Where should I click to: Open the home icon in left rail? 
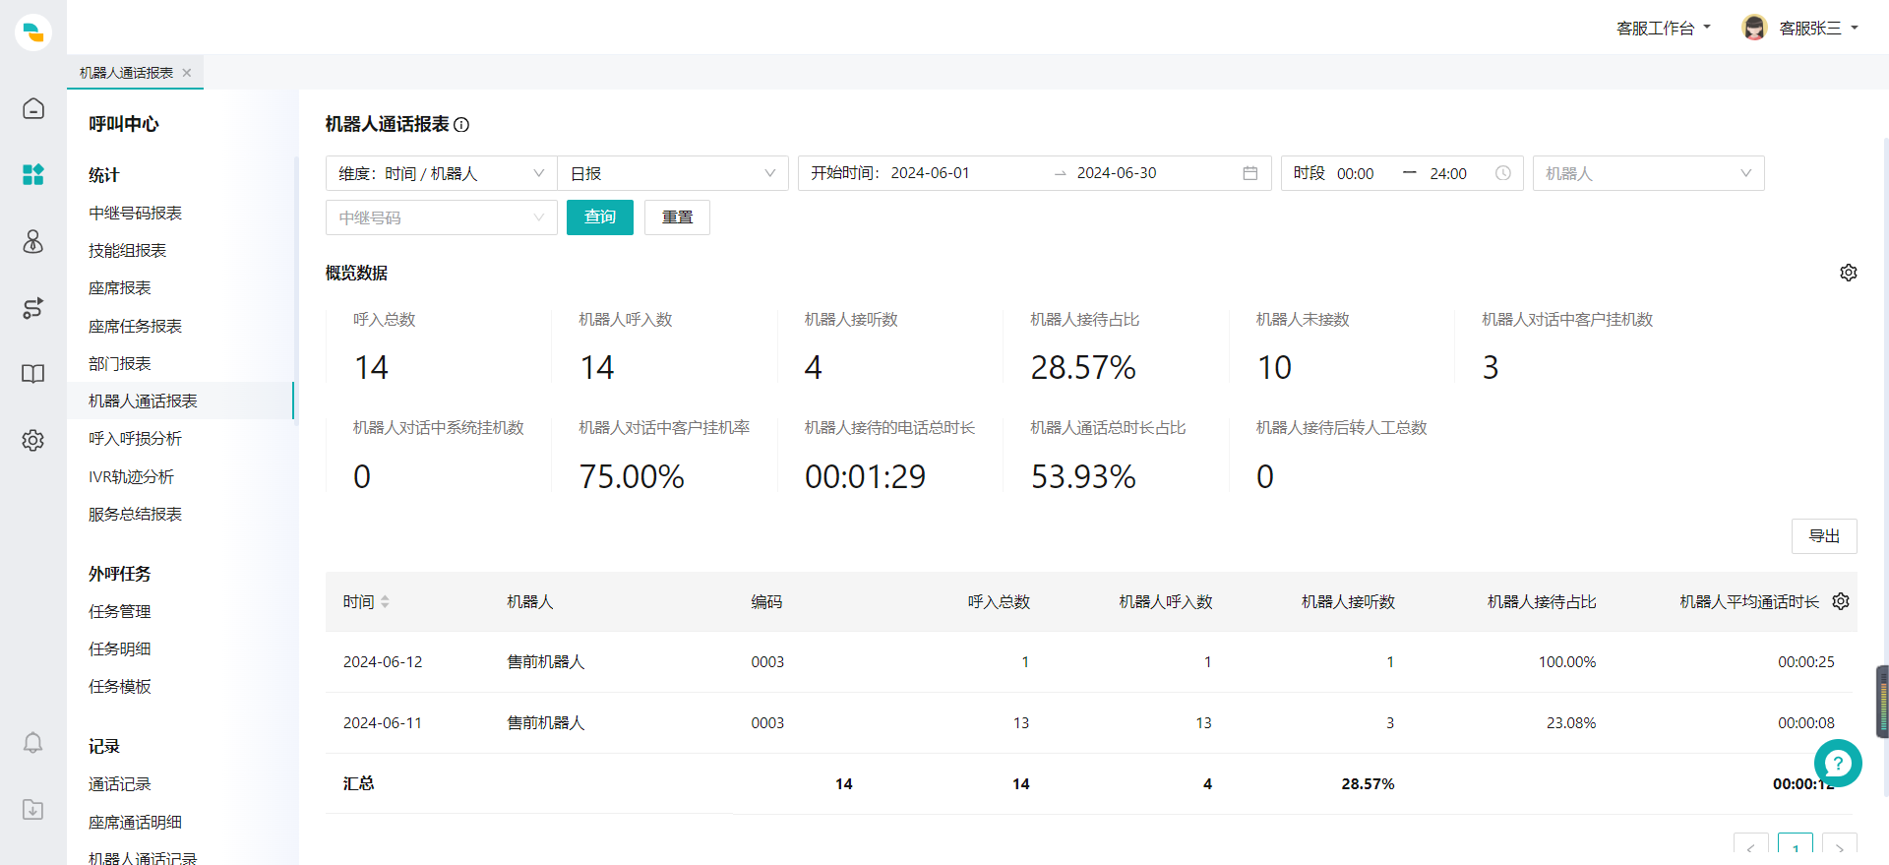coord(33,108)
